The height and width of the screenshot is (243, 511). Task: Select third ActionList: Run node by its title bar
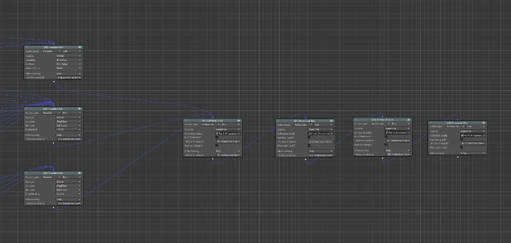[x=383, y=120]
